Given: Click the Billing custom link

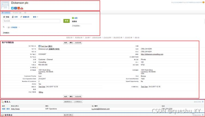Looking at the screenshot, I should pyautogui.click(x=41, y=92).
